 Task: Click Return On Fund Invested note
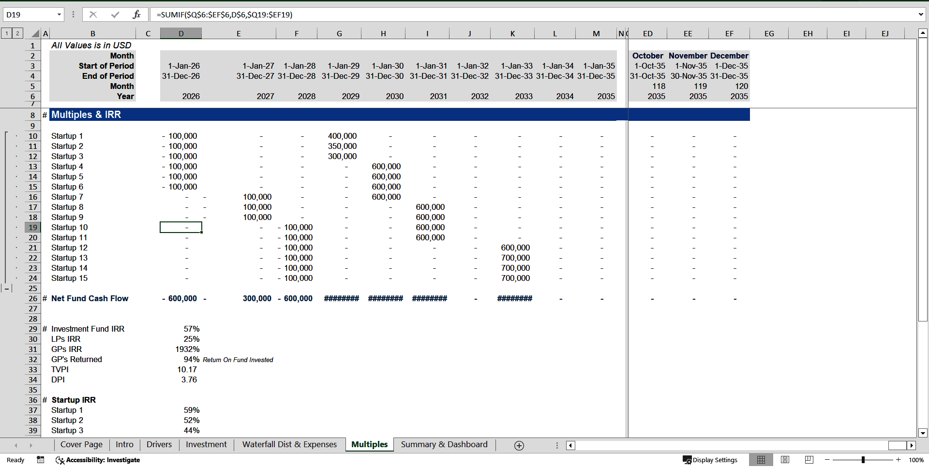(x=238, y=360)
